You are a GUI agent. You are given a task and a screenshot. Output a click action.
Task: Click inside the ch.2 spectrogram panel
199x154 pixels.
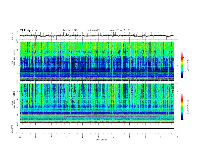(x=97, y=103)
